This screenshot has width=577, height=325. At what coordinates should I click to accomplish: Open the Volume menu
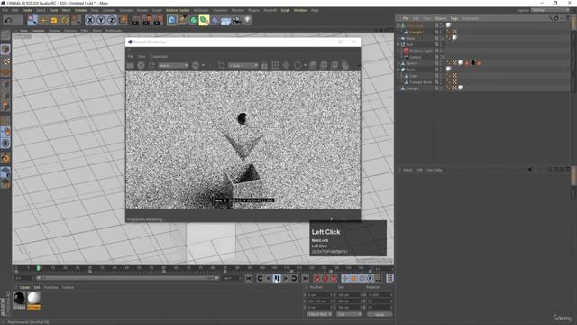pos(80,10)
